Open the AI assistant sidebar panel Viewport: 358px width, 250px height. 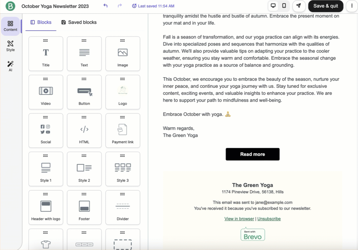[x=11, y=66]
